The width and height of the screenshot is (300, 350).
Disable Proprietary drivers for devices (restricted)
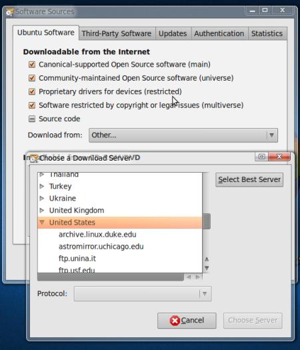(x=32, y=92)
